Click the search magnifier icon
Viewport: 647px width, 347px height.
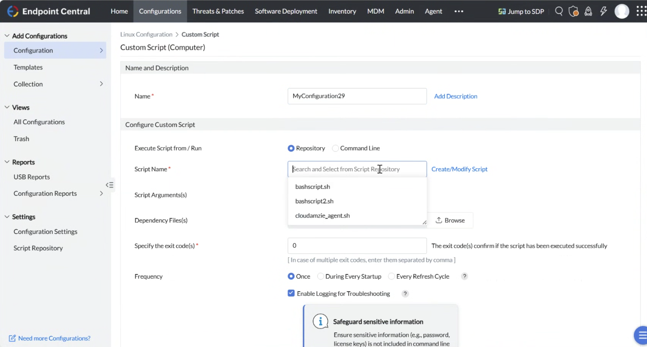[559, 11]
